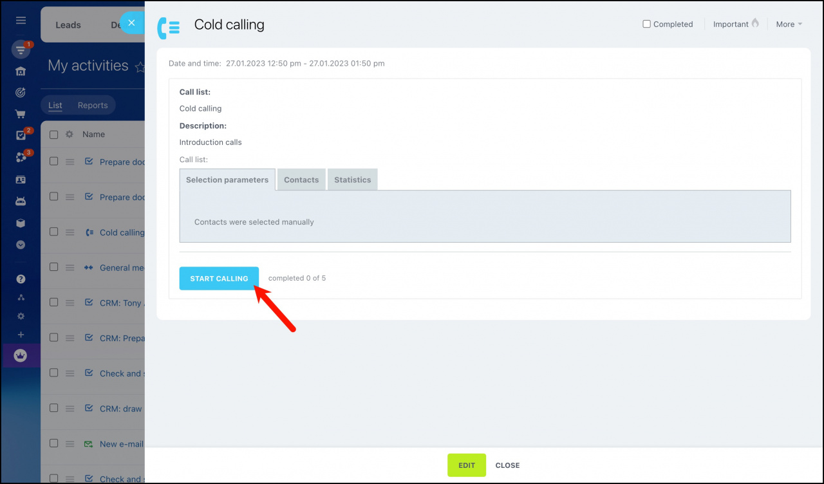Open the CRM: draw activity link
This screenshot has height=484, width=824.
(122, 409)
